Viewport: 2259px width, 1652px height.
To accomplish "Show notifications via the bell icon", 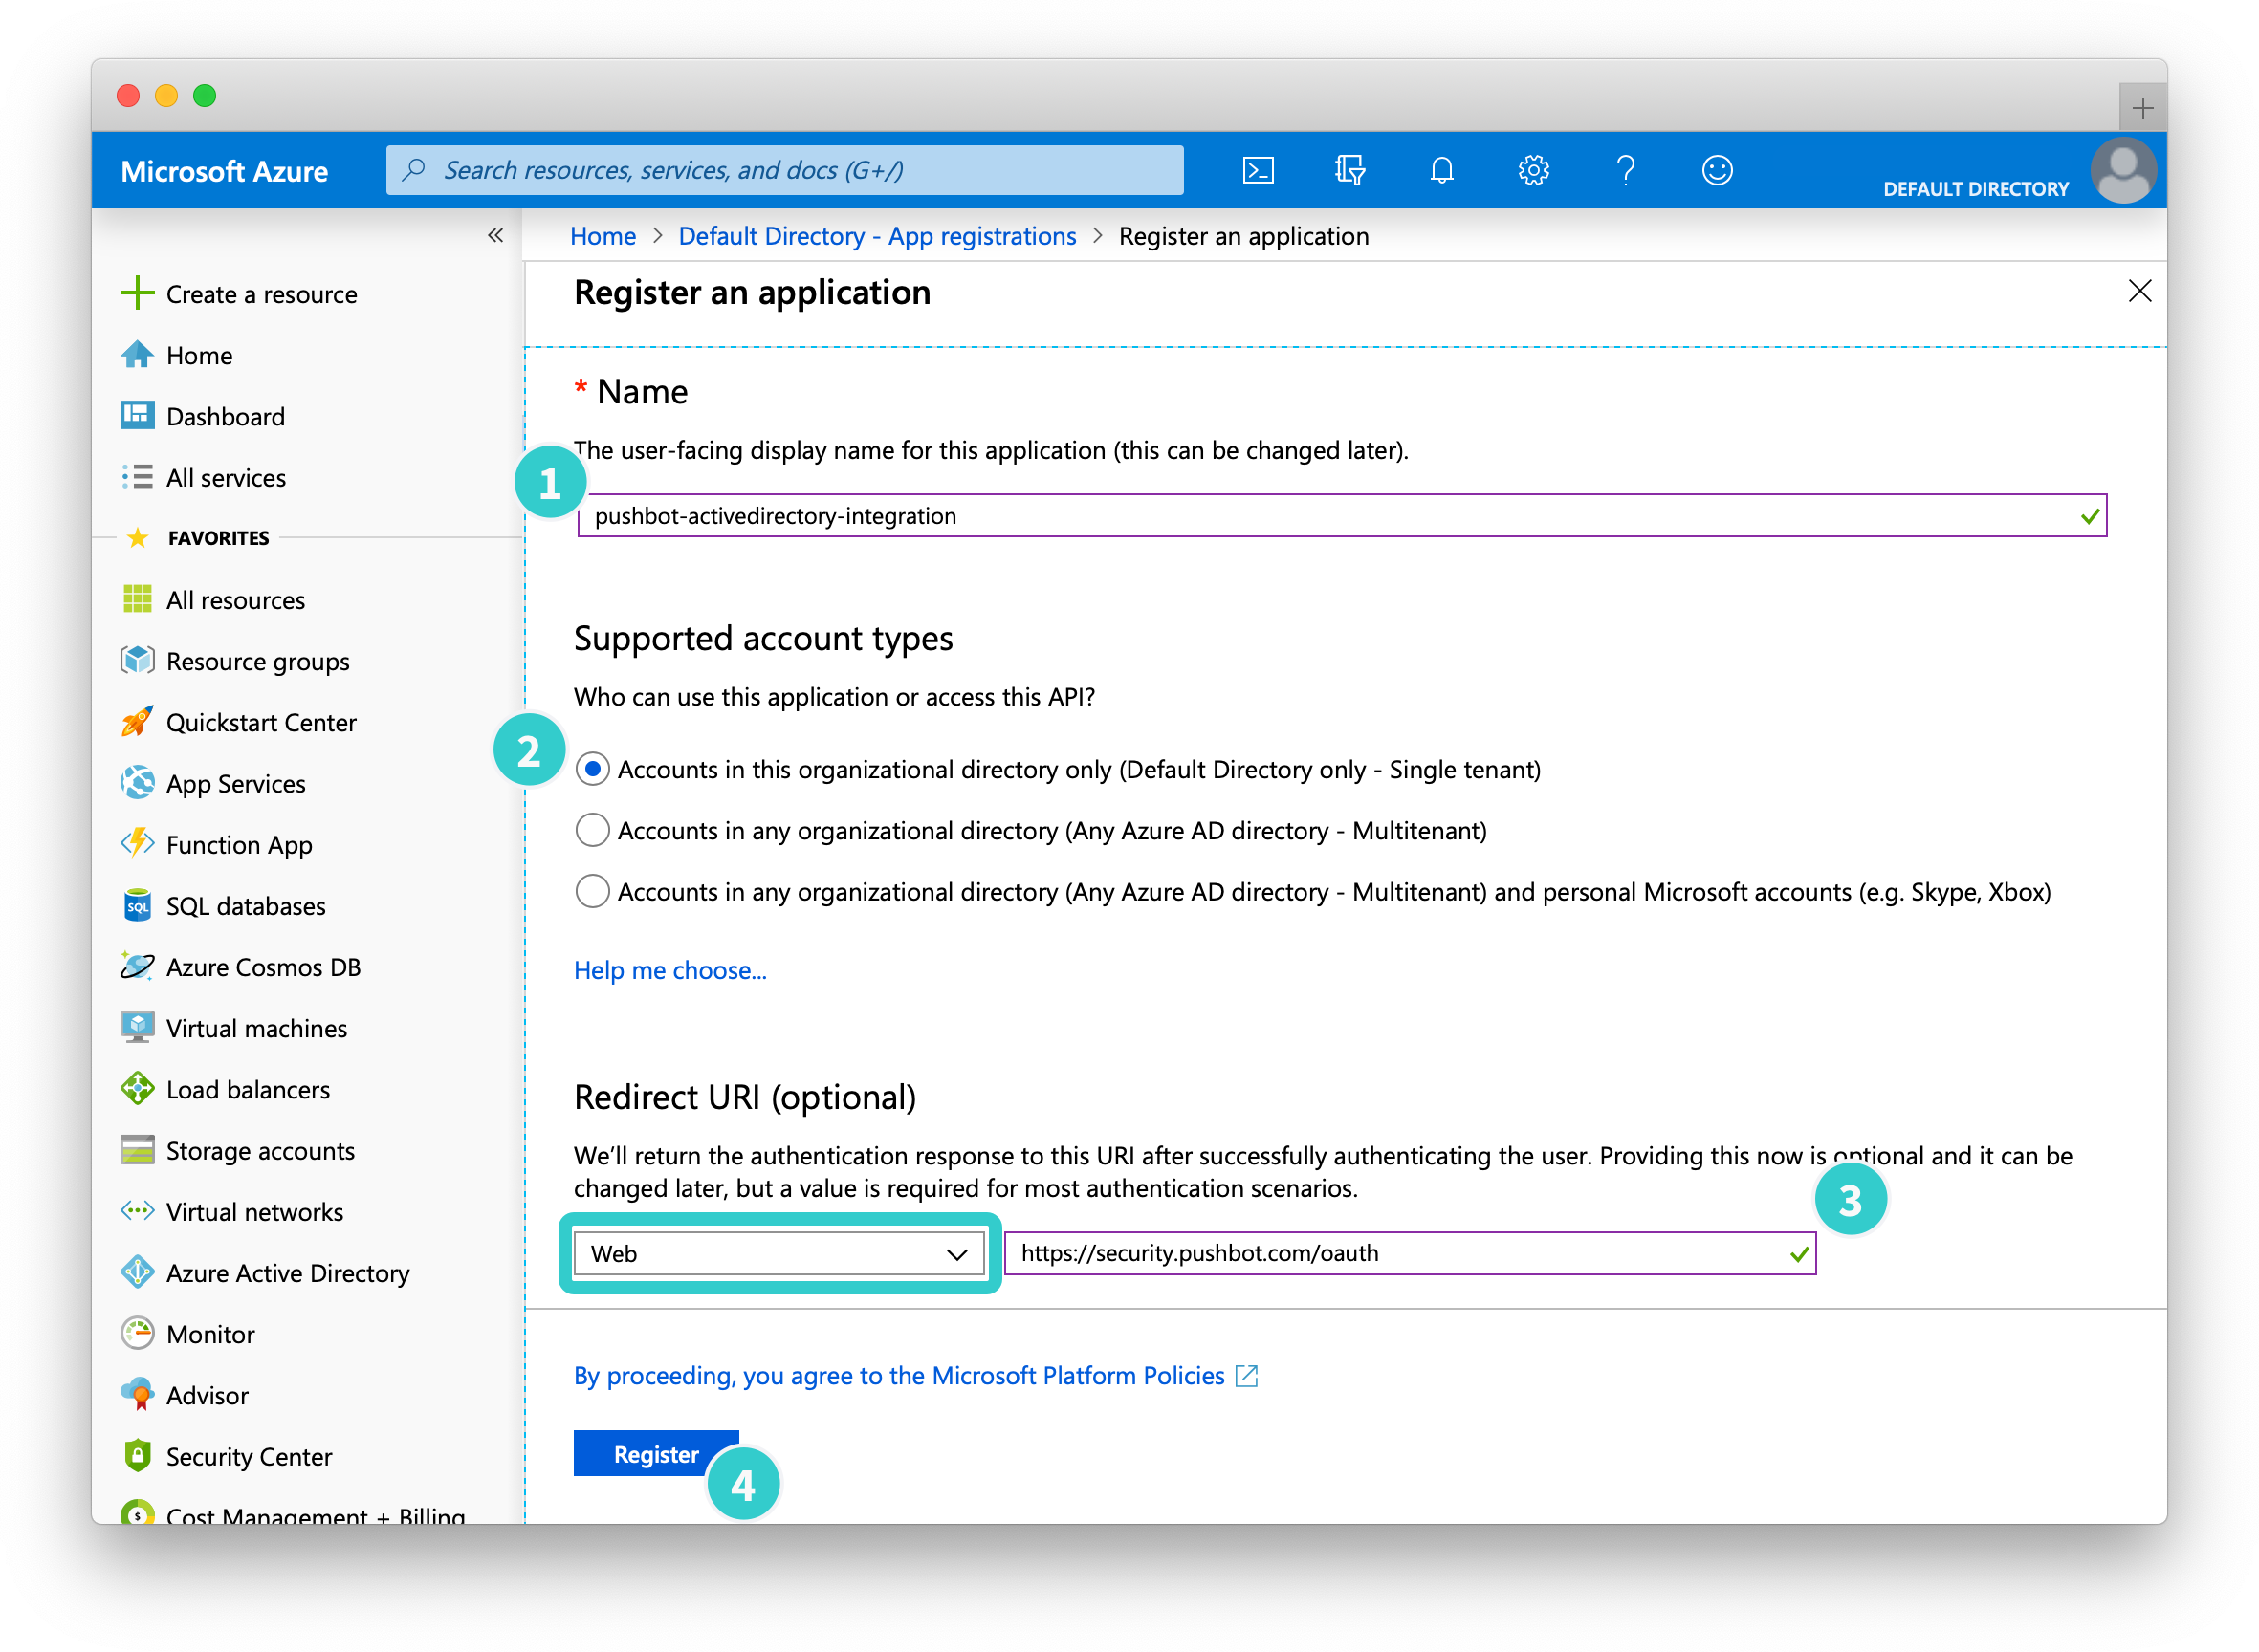I will pyautogui.click(x=1441, y=171).
